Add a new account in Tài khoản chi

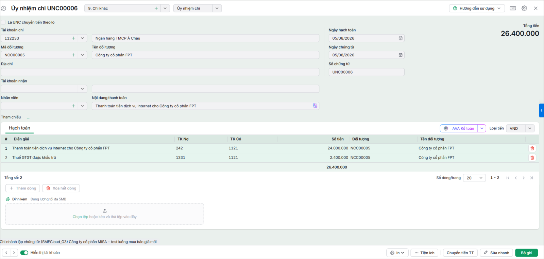pos(73,38)
